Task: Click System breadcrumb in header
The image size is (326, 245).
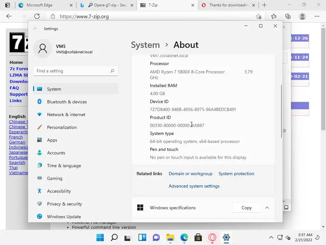Action: [145, 45]
